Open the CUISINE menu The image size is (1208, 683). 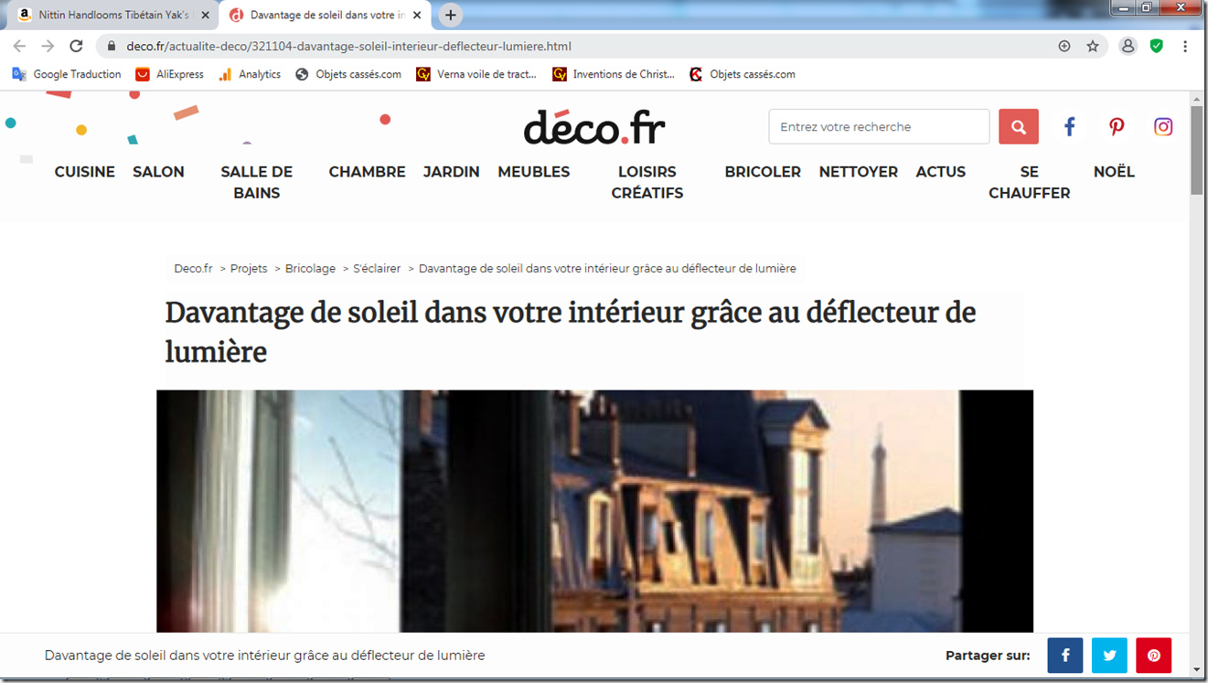point(85,172)
